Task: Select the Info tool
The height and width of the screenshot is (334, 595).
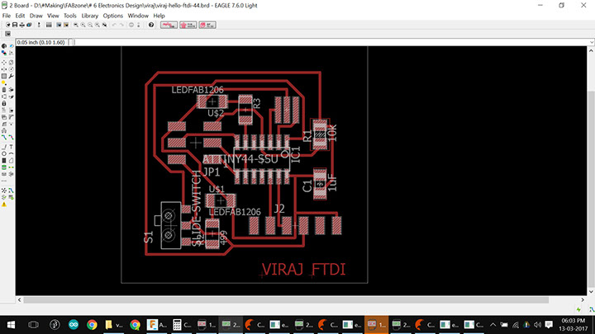Action: pos(4,46)
